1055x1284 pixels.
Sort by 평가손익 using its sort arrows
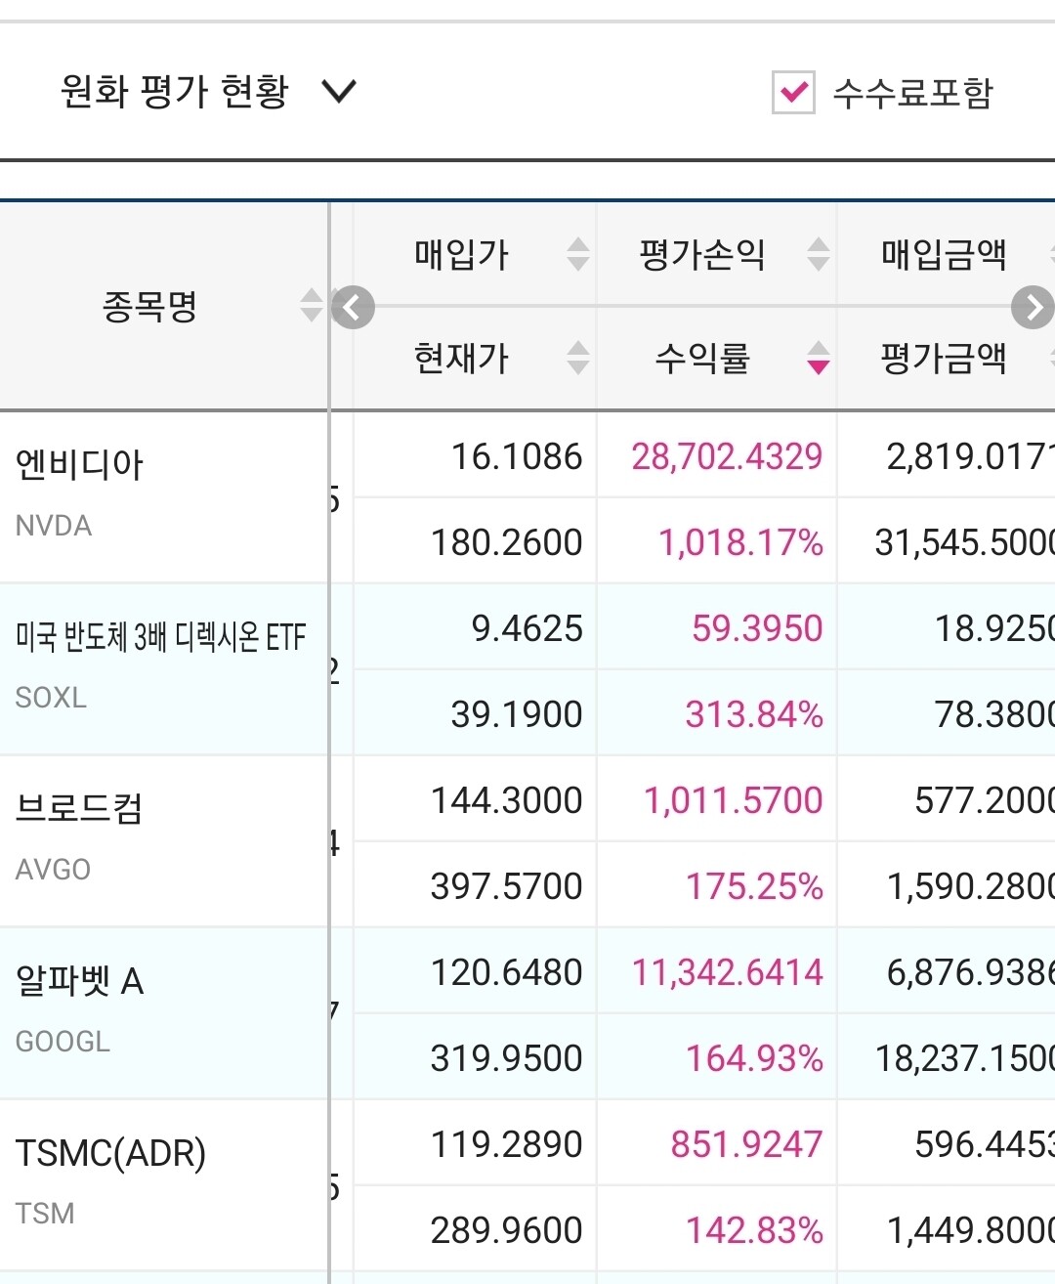click(x=819, y=254)
